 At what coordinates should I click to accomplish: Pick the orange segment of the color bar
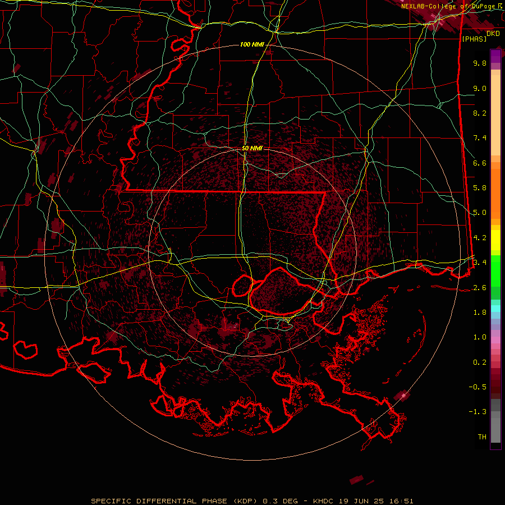click(x=495, y=193)
